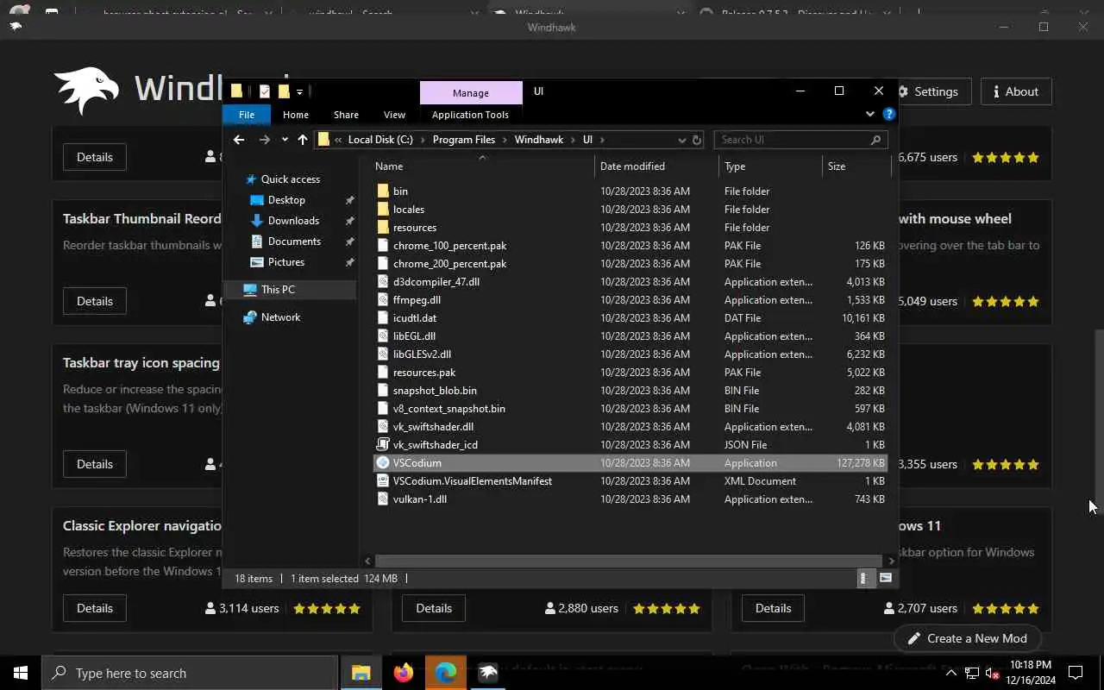Select the VSCodium application icon
This screenshot has width=1104, height=690.
[x=383, y=463]
